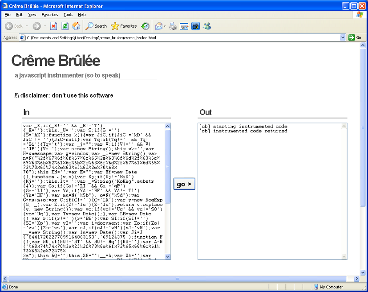
Task: Click inside the In code textarea
Action: pos(93,191)
